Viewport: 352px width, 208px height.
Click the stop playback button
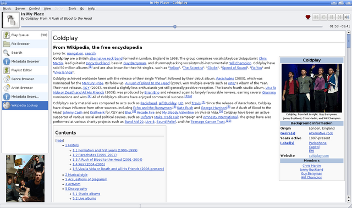[324, 17]
